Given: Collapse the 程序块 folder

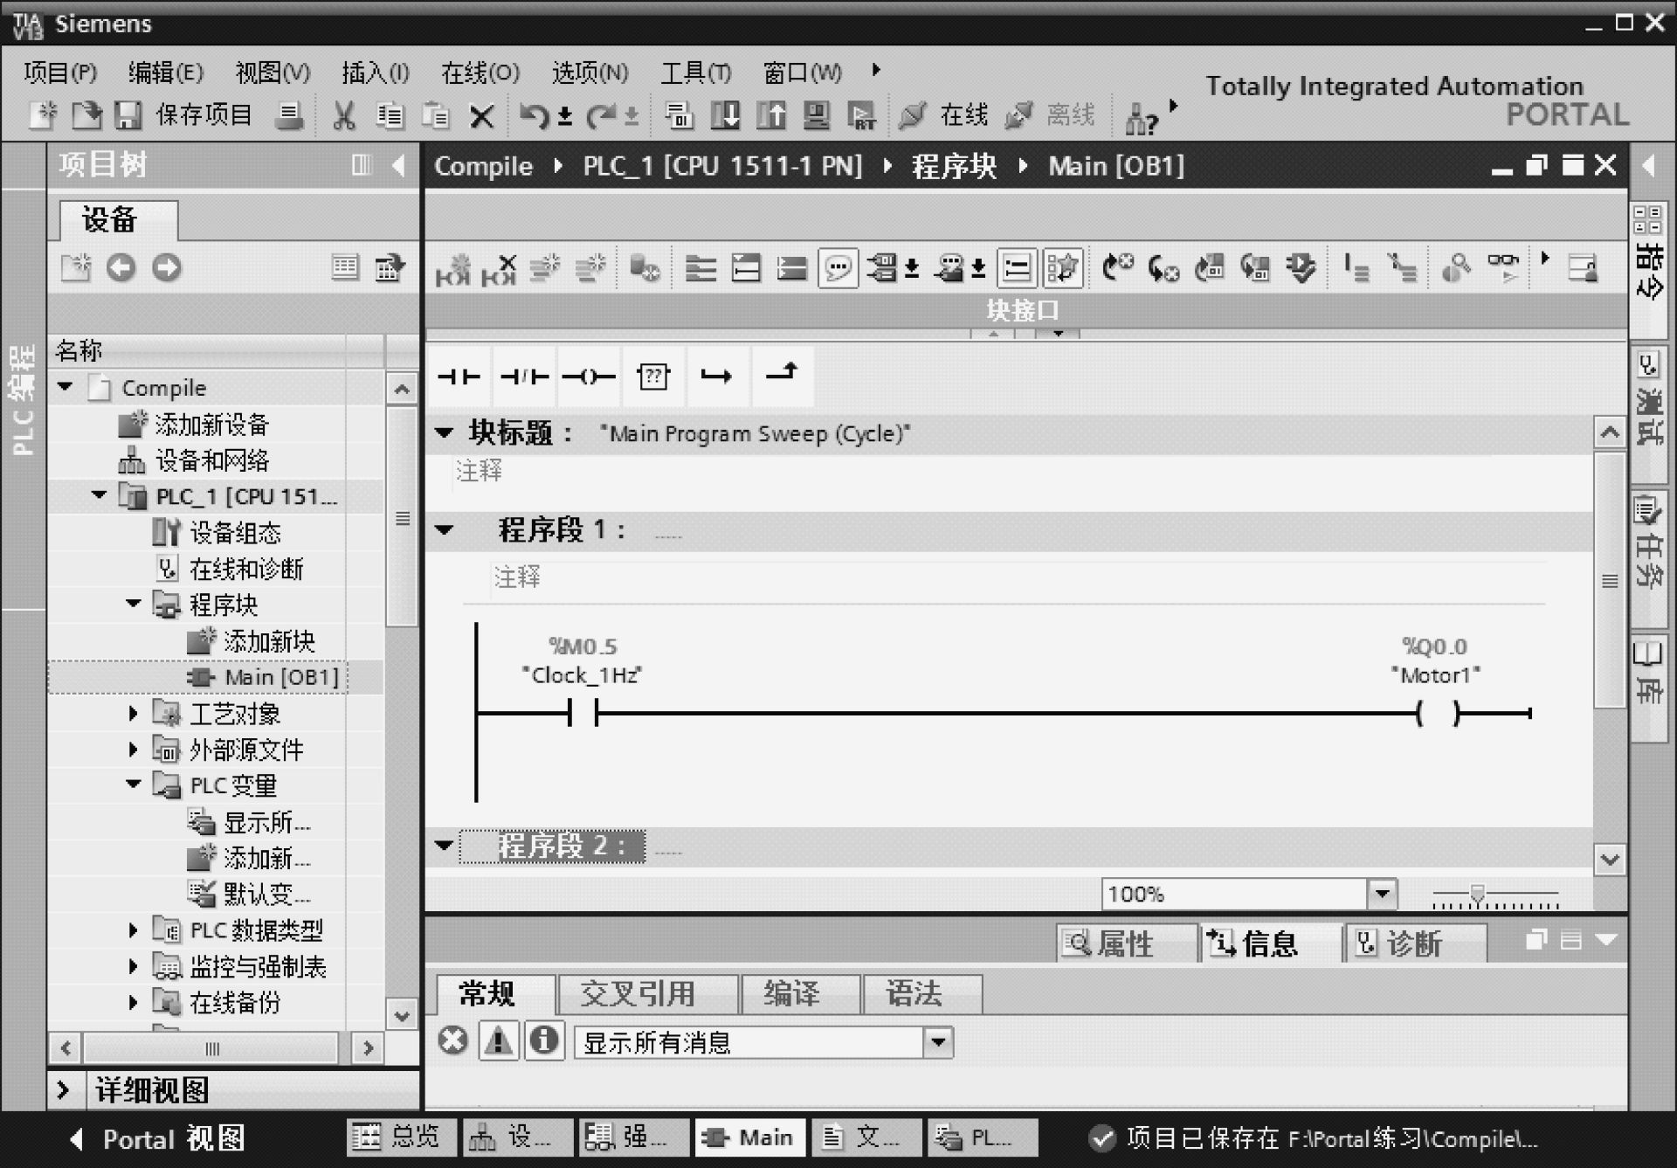Looking at the screenshot, I should [133, 604].
